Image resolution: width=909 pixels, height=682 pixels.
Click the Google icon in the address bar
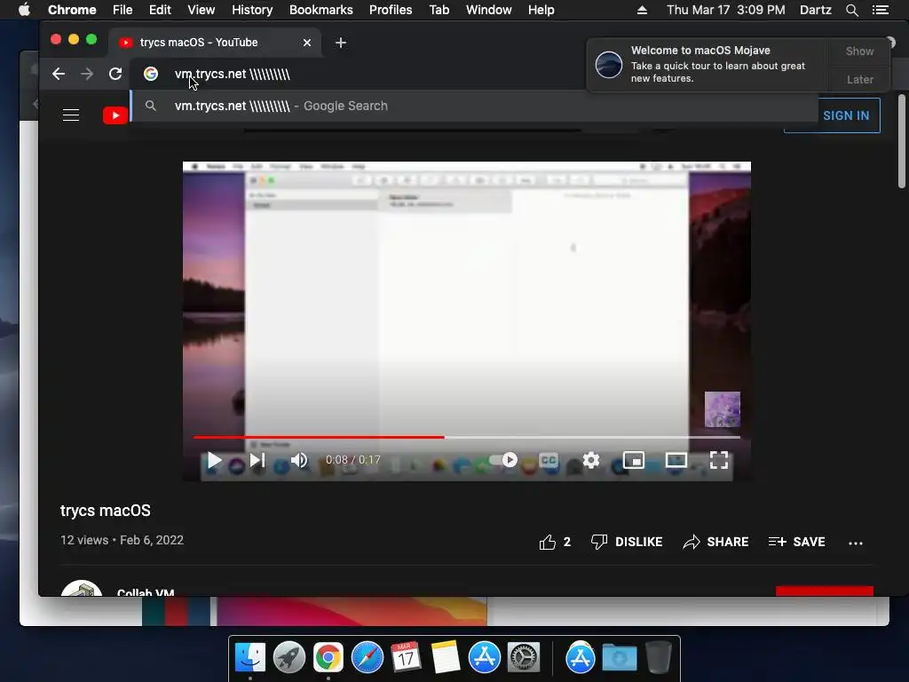(151, 74)
